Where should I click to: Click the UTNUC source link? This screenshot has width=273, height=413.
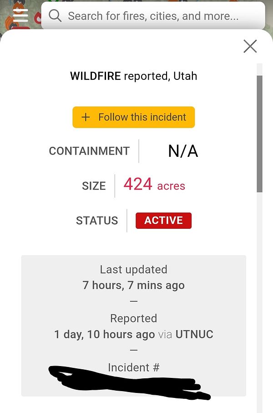[x=195, y=334]
